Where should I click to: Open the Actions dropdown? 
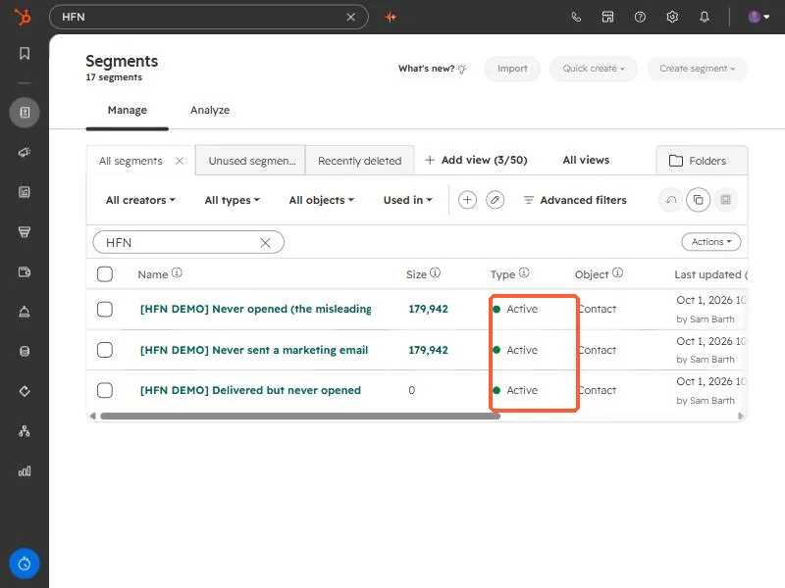(710, 242)
